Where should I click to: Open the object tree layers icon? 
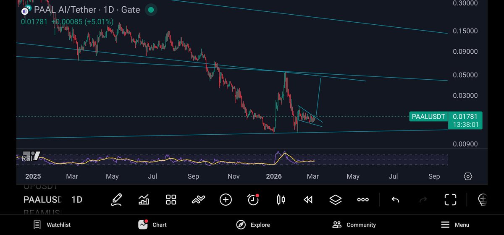coord(335,200)
